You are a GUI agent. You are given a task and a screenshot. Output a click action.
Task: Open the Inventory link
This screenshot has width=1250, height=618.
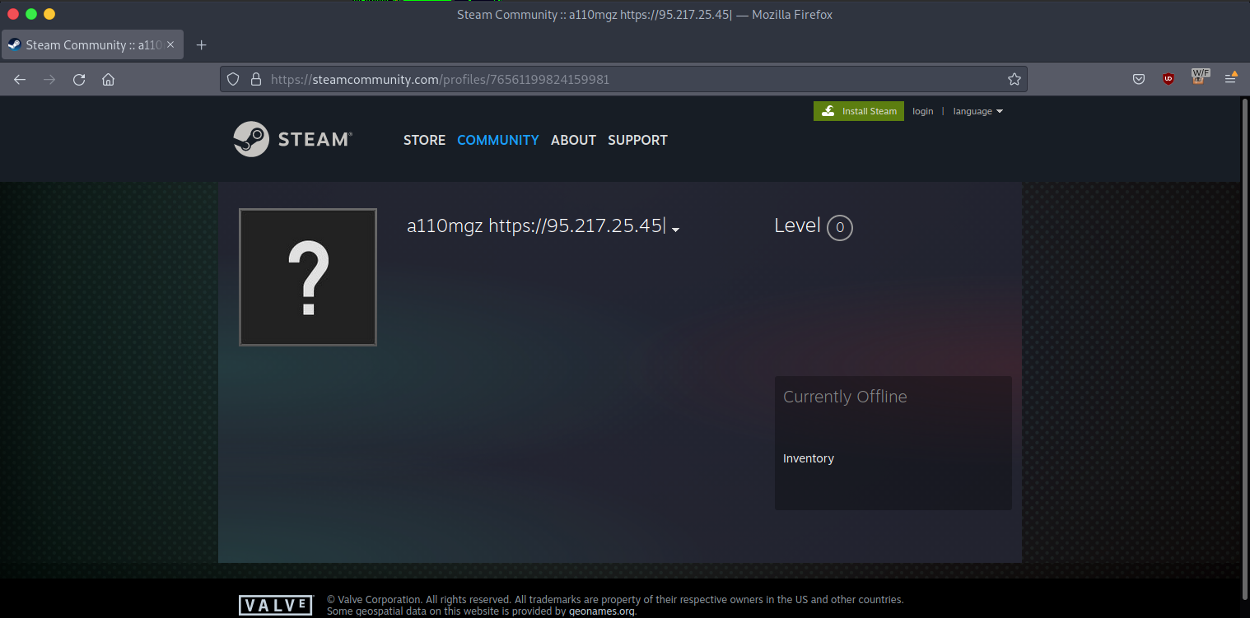coord(809,458)
